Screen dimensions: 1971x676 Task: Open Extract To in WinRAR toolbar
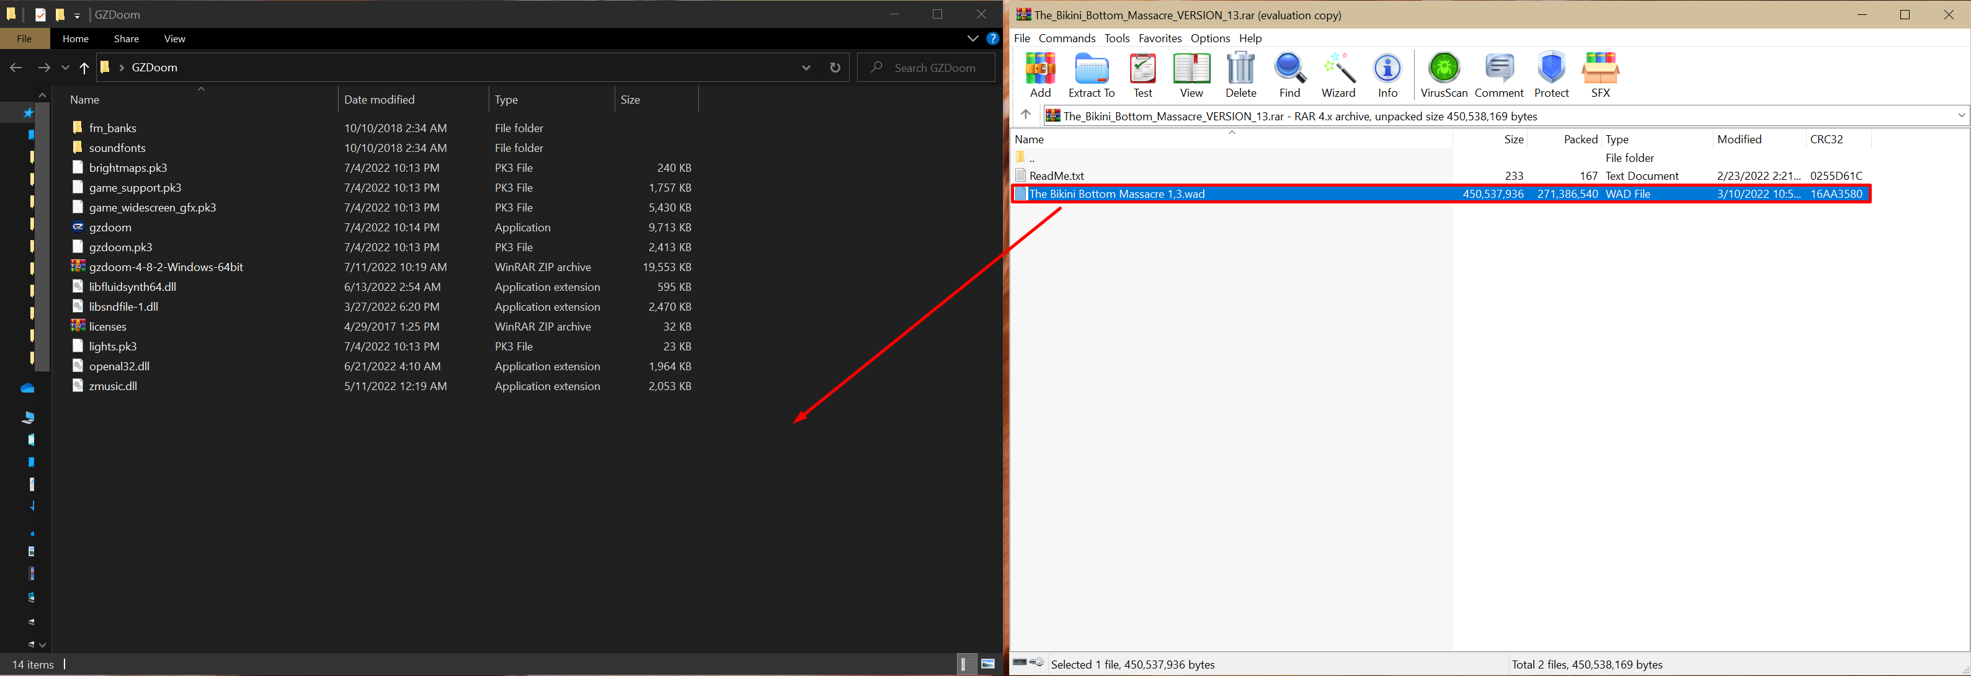pos(1091,75)
